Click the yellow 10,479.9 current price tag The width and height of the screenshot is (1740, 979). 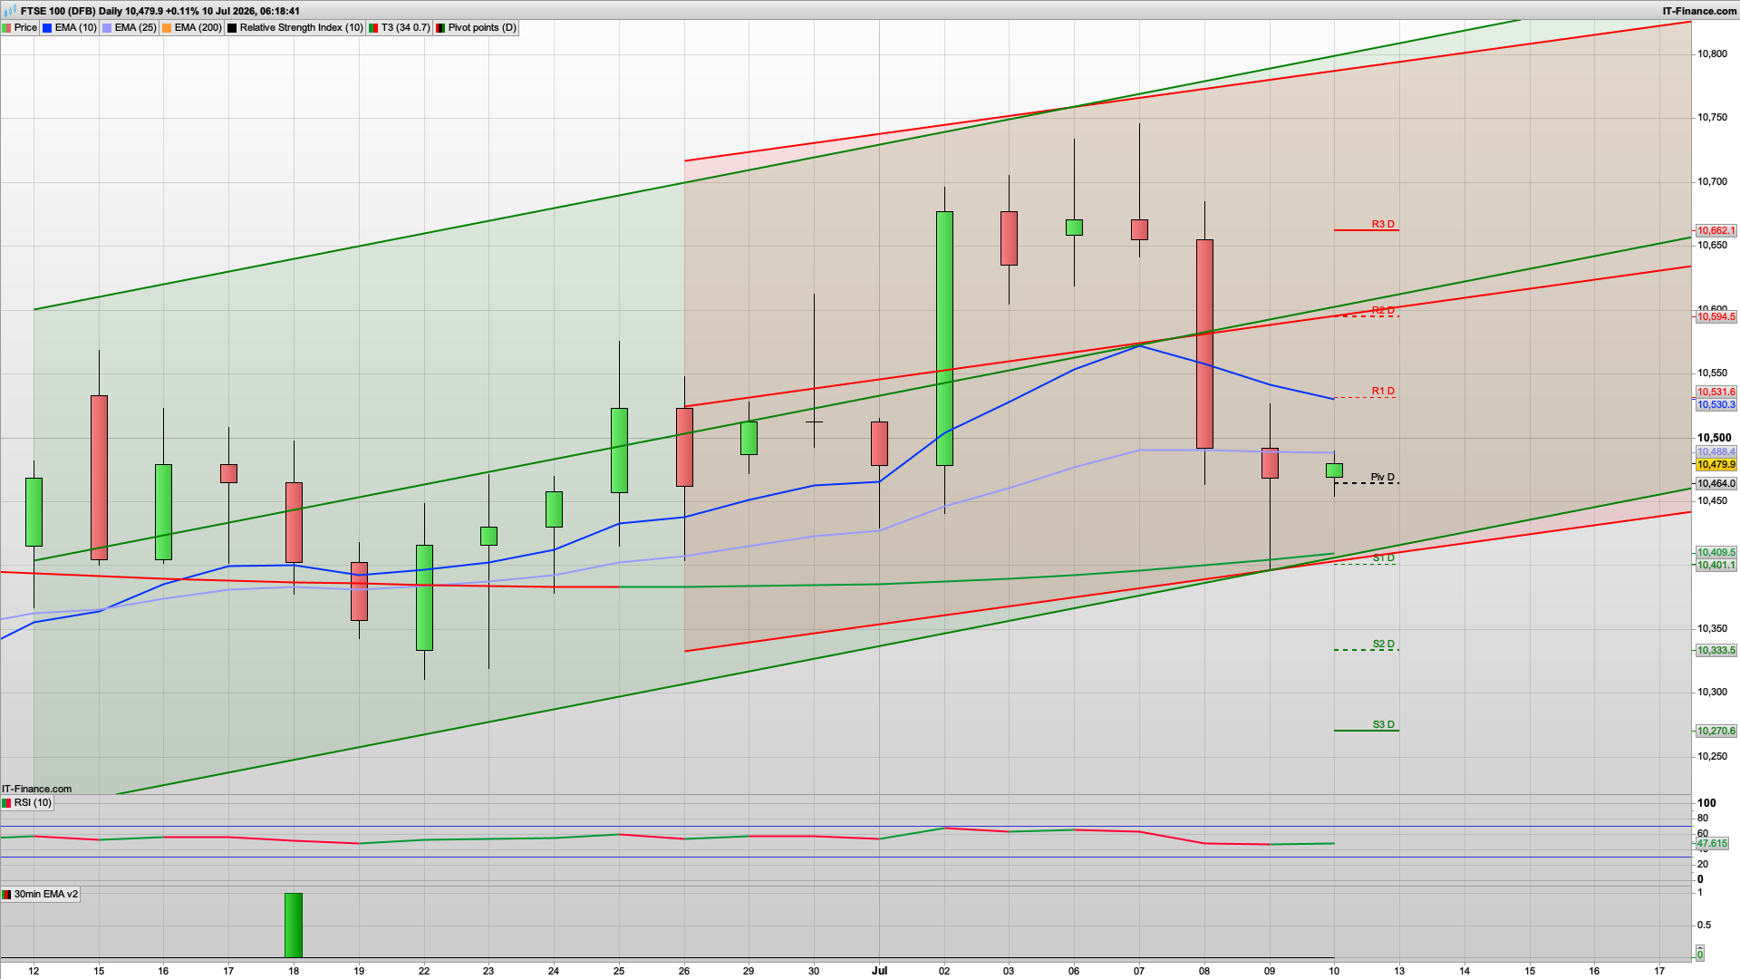pos(1716,465)
